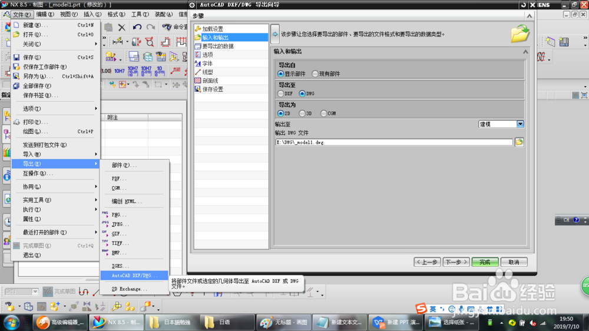Click the 完成 finish button
The image size is (589, 331).
tap(485, 262)
